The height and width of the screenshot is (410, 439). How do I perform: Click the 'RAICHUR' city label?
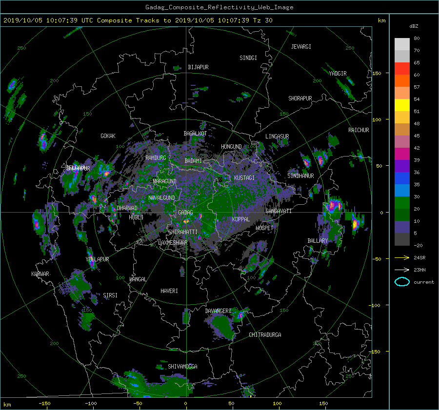tap(359, 130)
